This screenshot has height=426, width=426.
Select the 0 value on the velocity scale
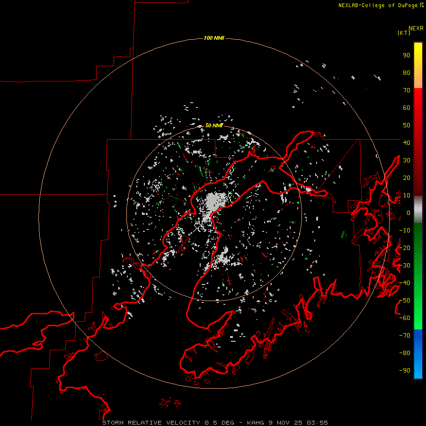[408, 213]
